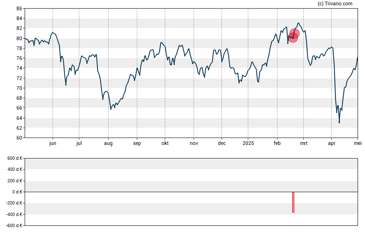Viewport: 365px width, 232px height.
Task: Click the 'sep' month axis label
Action: [x=137, y=143]
